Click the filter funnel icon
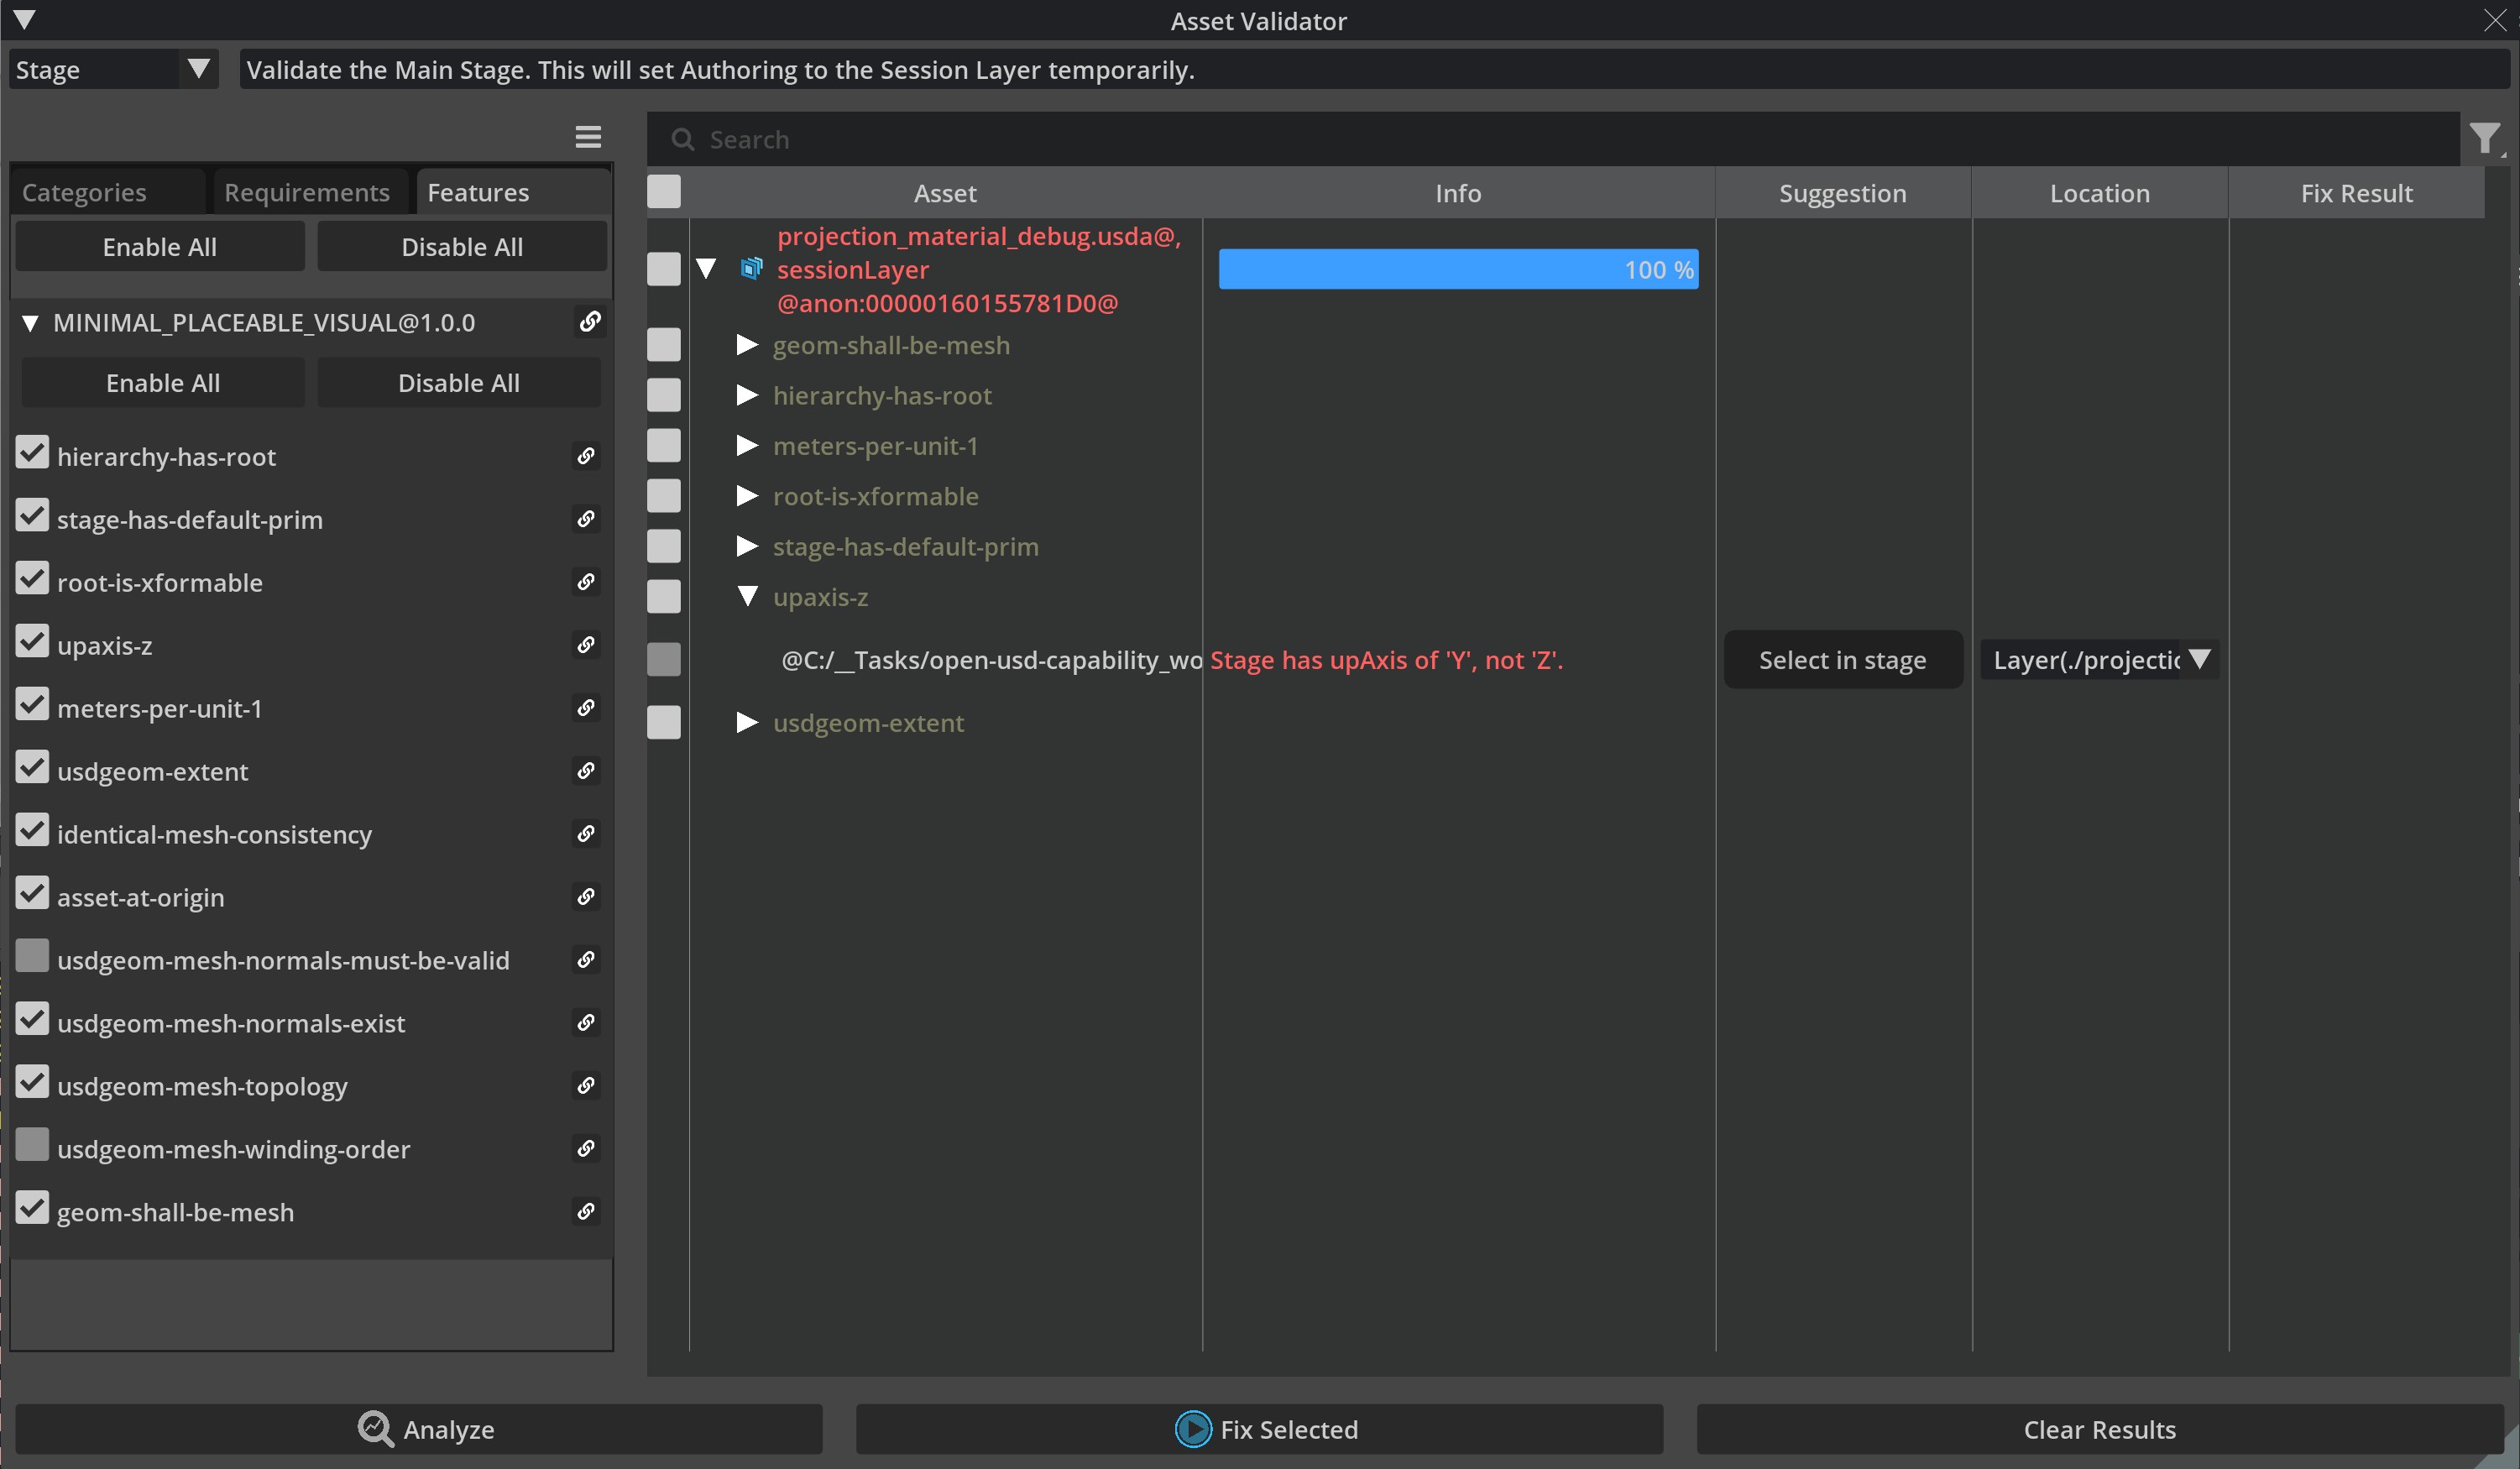The width and height of the screenshot is (2520, 1469). (2484, 138)
